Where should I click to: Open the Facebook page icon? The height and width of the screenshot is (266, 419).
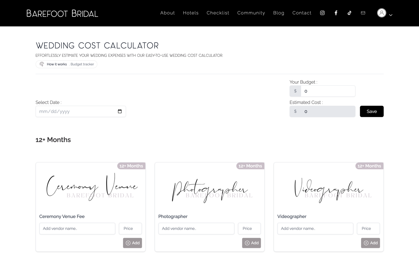(336, 13)
